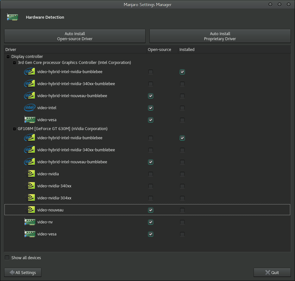Click Intel group's video-vesa card icon

pos(30,120)
